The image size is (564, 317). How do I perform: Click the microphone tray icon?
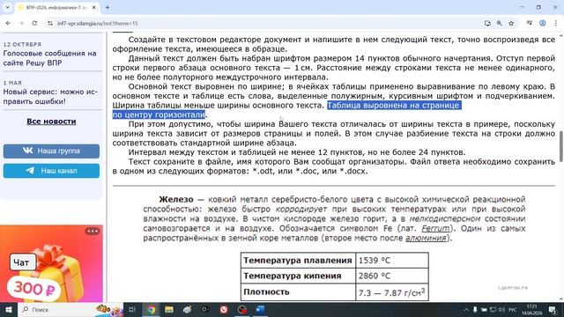475,309
